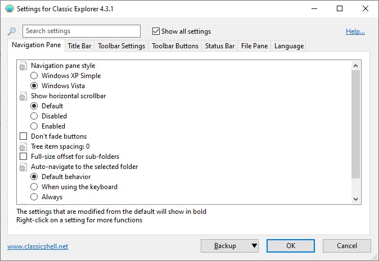The image size is (379, 261).
Task: Select the Windows XP Simple style
Action: [34, 76]
